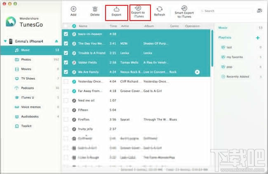Click the Toolkit icon

click(17, 126)
